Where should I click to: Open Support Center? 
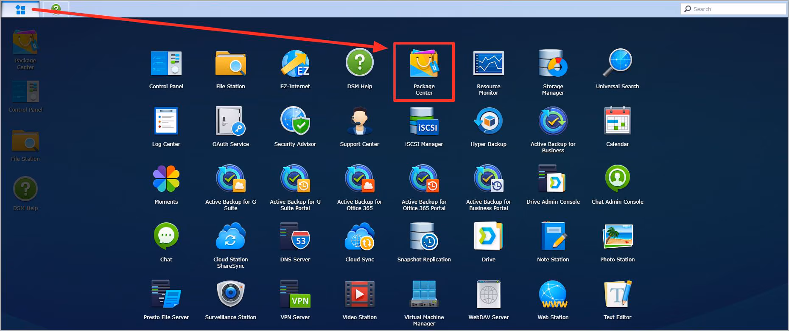[x=360, y=127]
